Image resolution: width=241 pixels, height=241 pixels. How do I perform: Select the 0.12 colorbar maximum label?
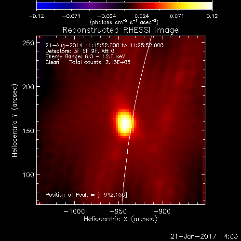point(212,16)
